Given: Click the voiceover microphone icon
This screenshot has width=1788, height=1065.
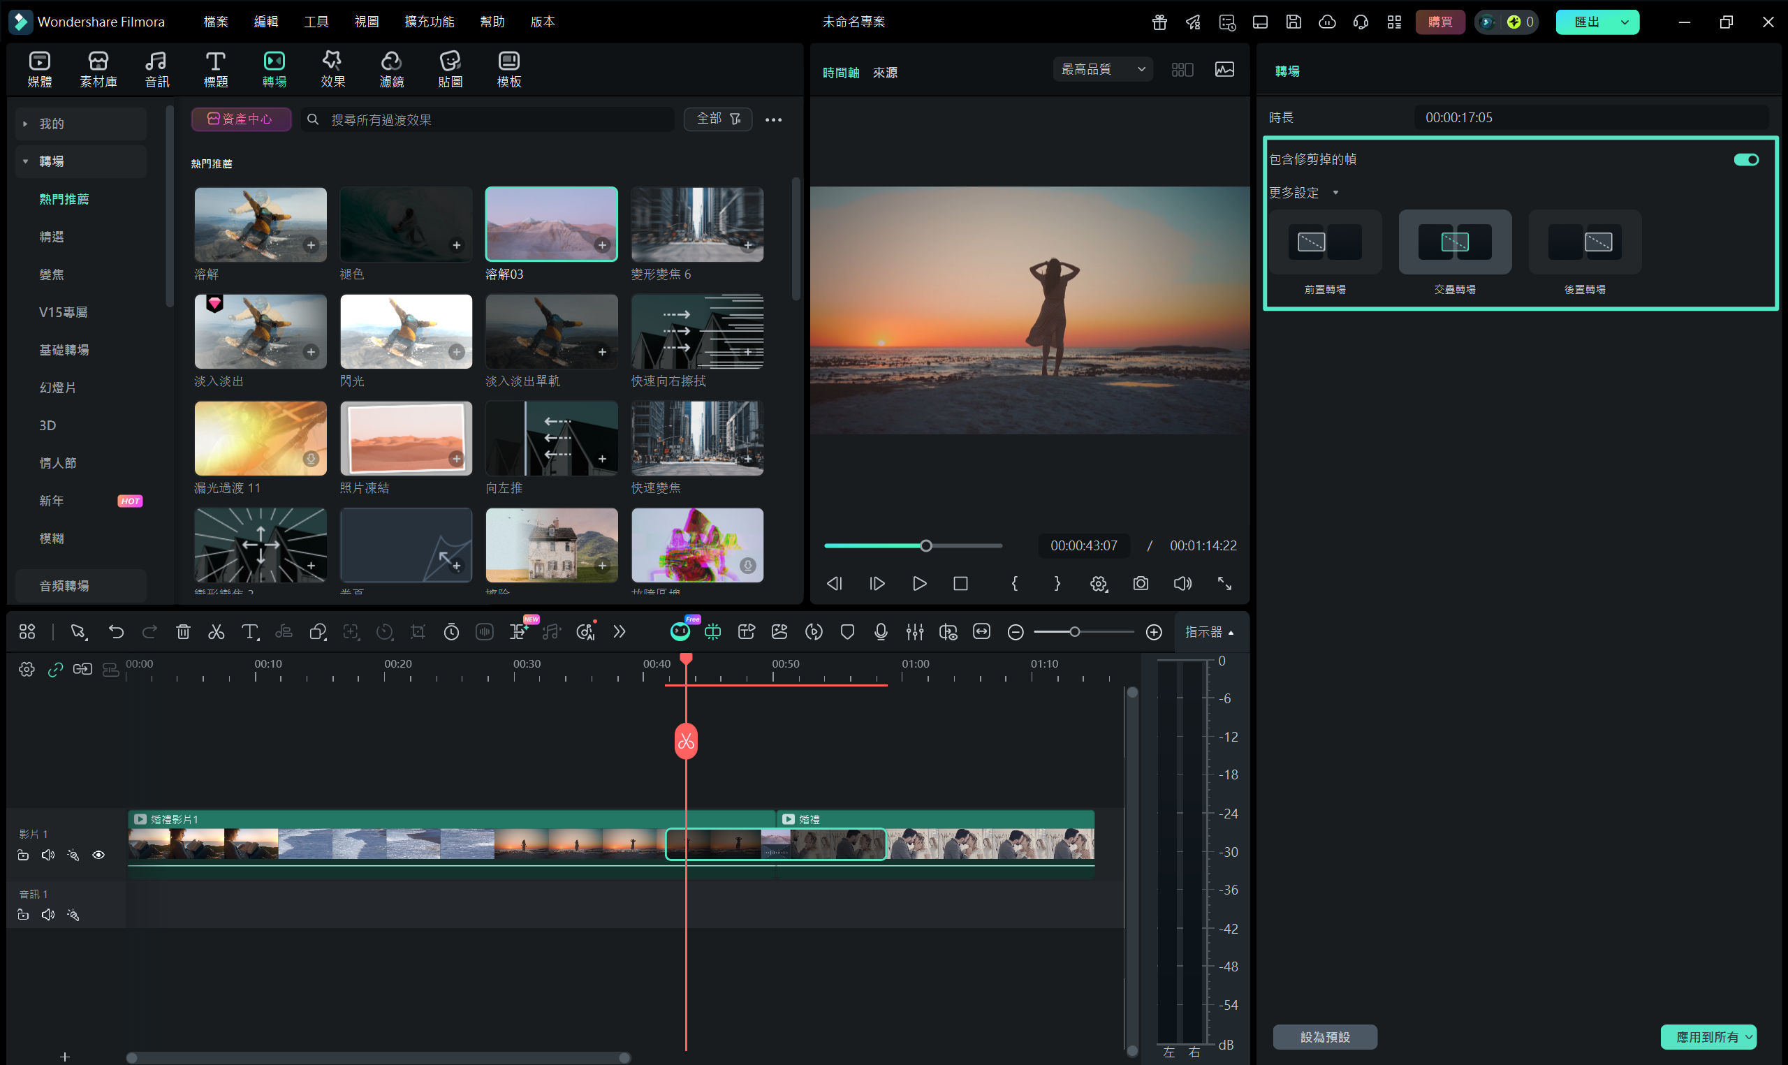Looking at the screenshot, I should click(881, 631).
